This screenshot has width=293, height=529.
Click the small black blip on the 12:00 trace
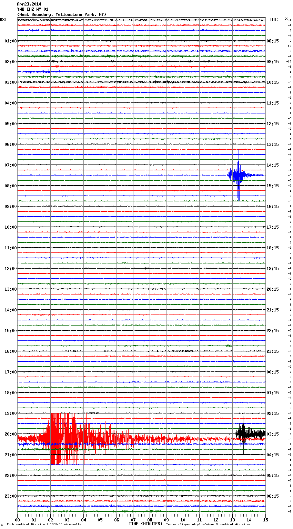[146, 268]
